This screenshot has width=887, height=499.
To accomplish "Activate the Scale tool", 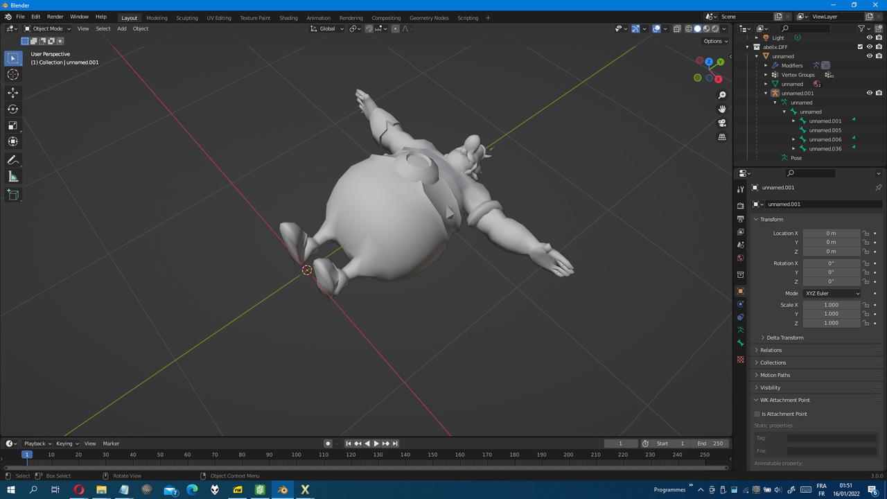I will click(12, 125).
